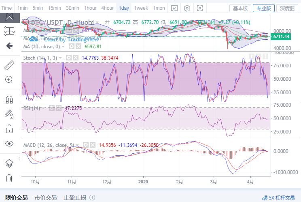Maximize the Stoch pane
The width and height of the screenshot is (301, 202).
coord(265,56)
